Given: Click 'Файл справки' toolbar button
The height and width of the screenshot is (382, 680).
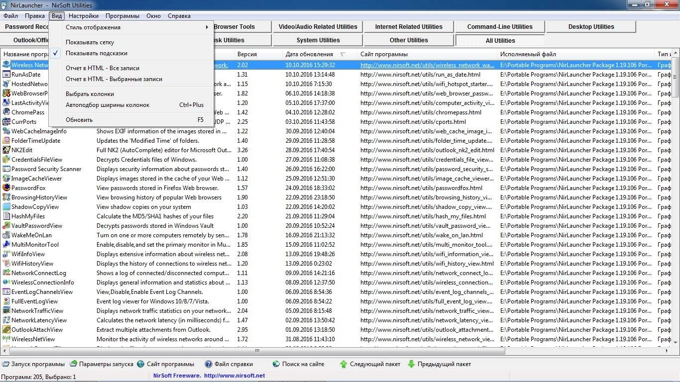Looking at the screenshot, I should tap(229, 364).
